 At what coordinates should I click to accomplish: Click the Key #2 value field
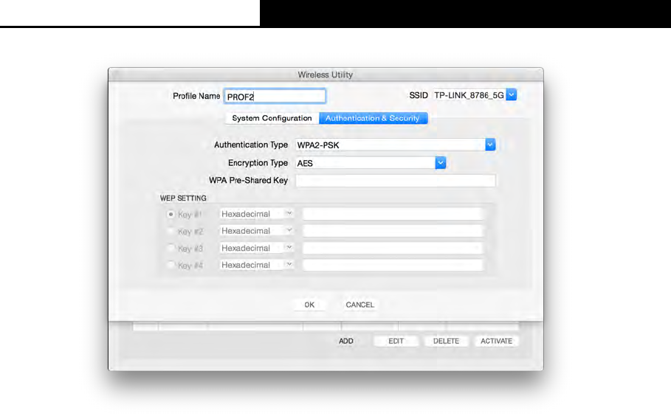[x=393, y=231]
